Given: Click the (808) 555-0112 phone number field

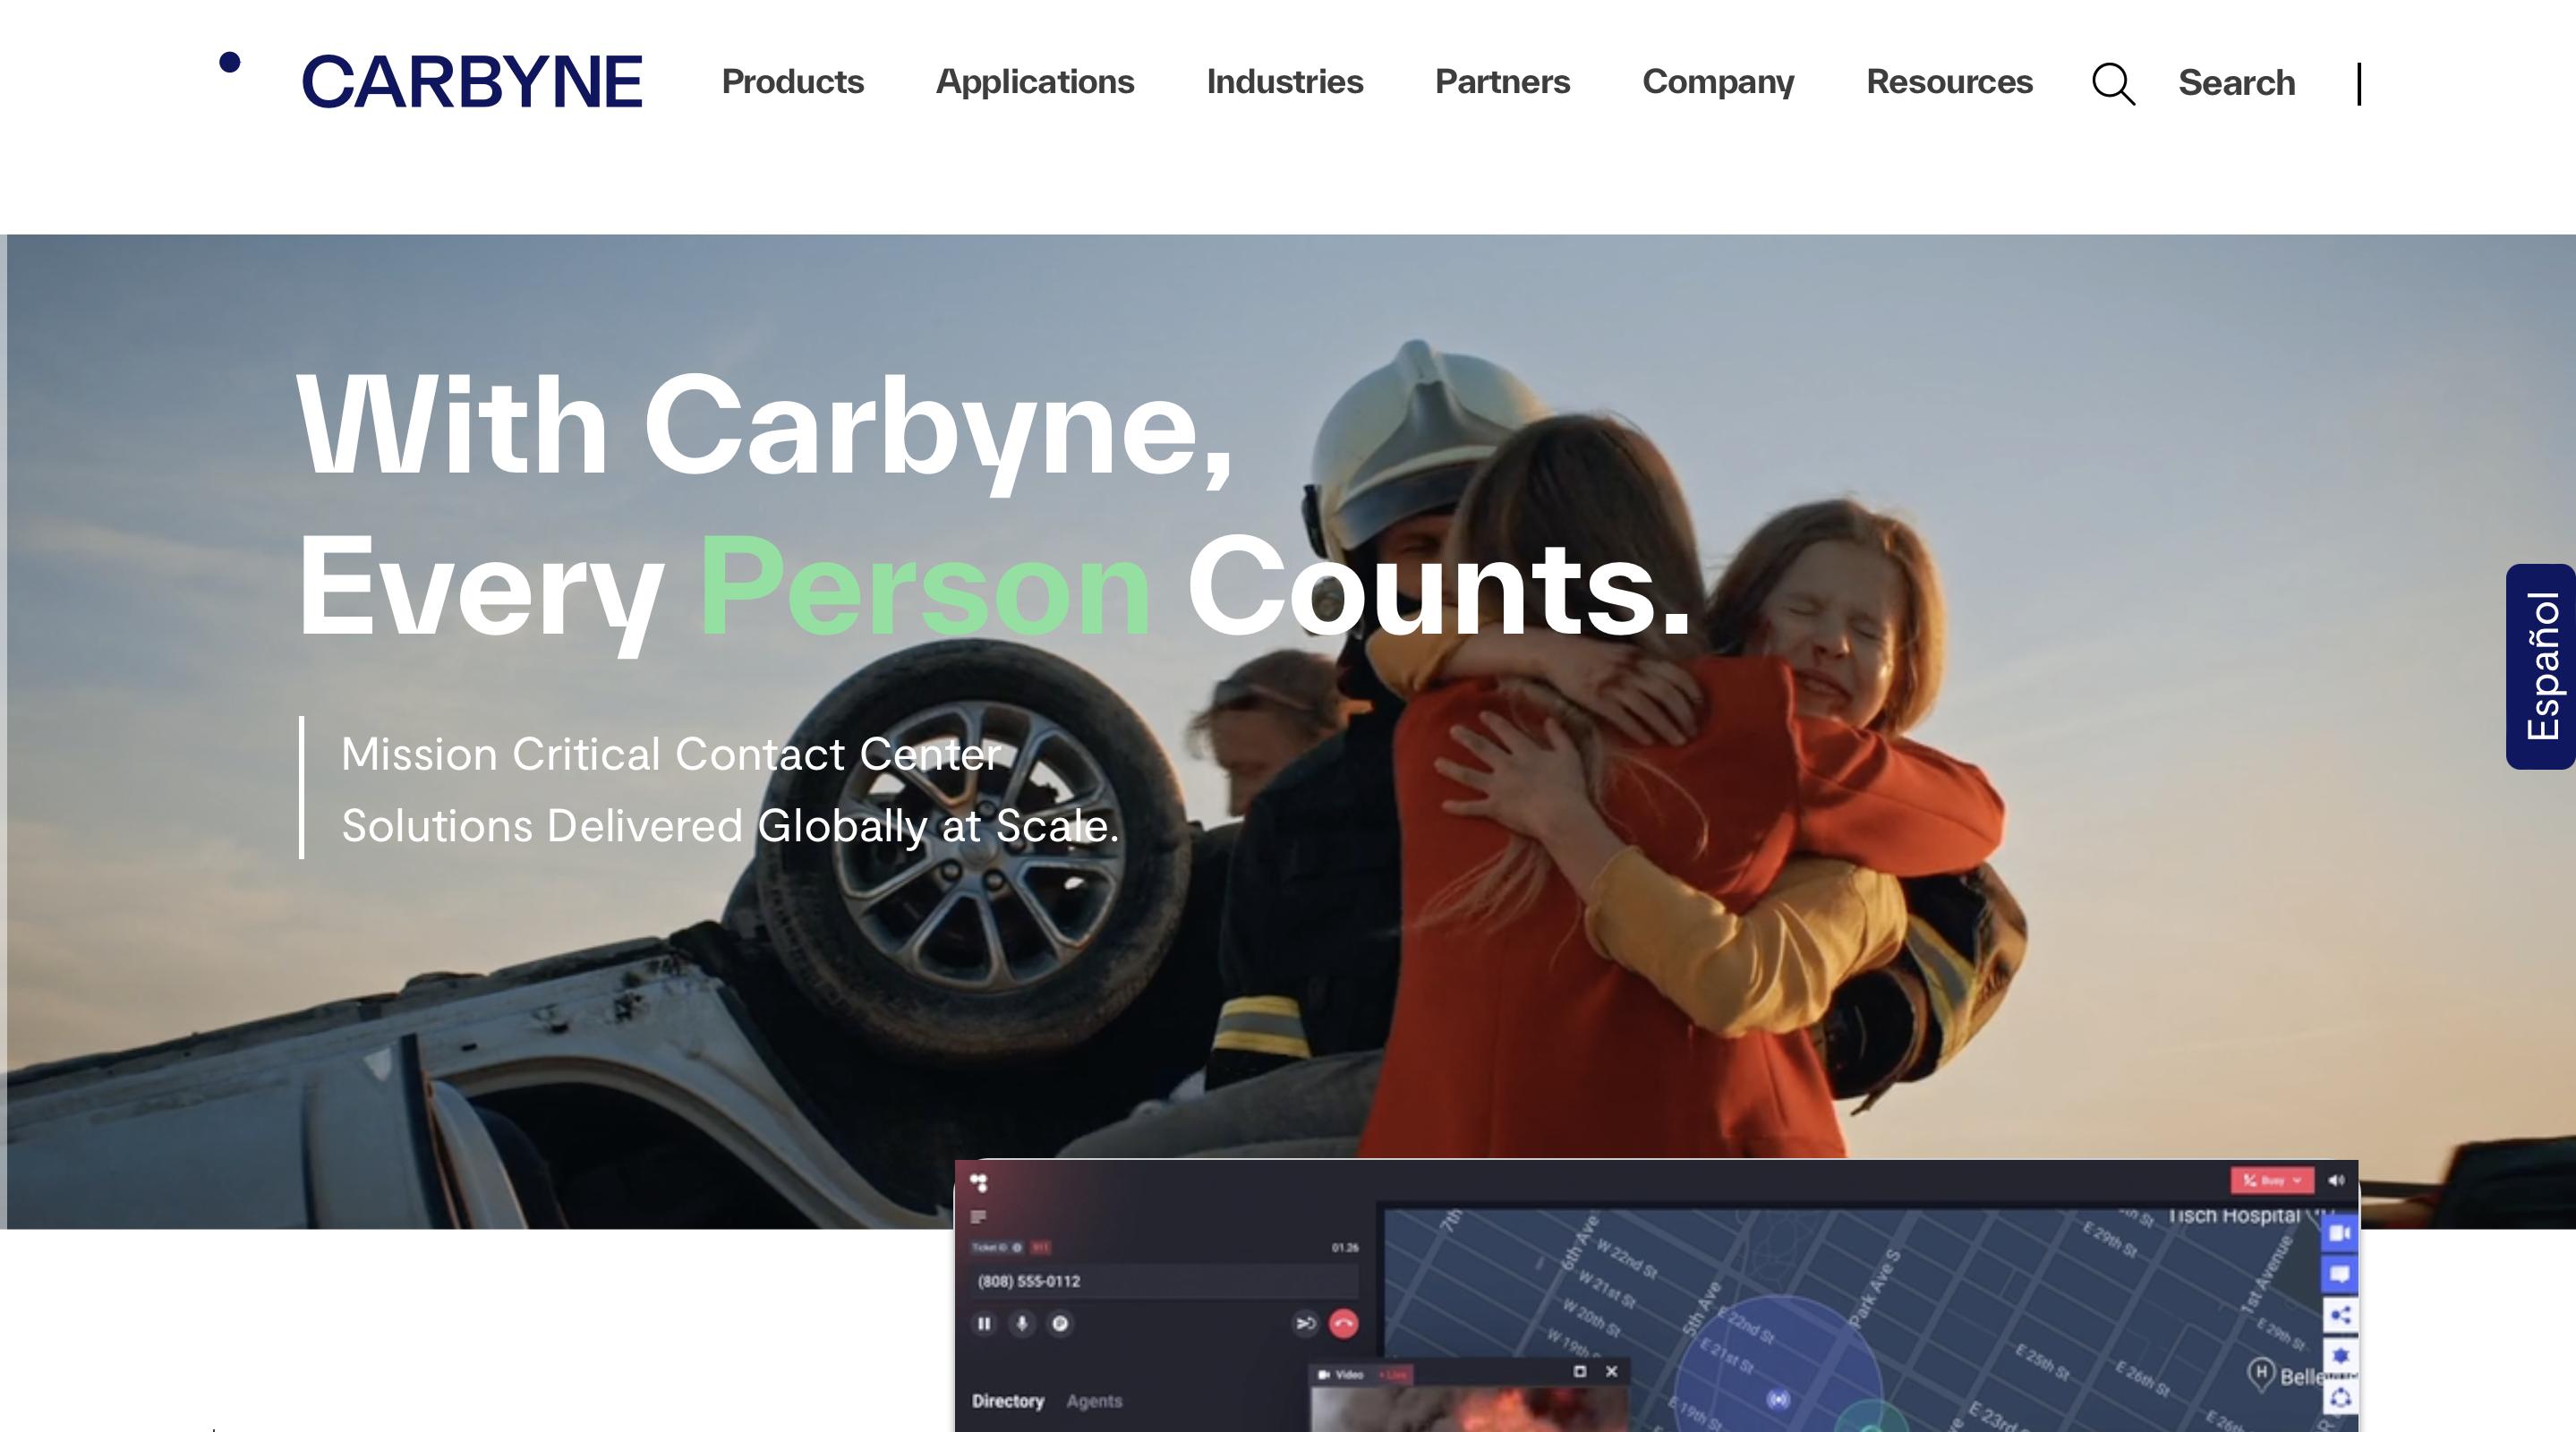Looking at the screenshot, I should pyautogui.click(x=1164, y=1281).
